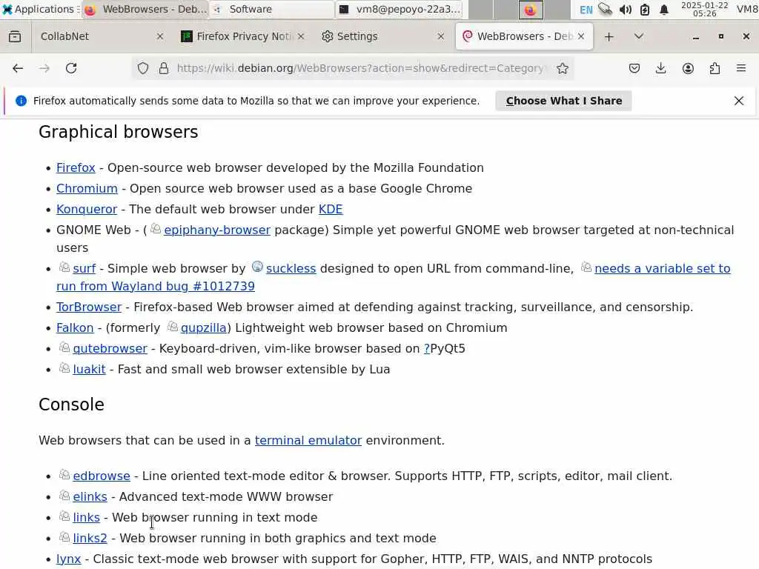Open the Extensions puzzle icon
759x569 pixels.
[715, 68]
